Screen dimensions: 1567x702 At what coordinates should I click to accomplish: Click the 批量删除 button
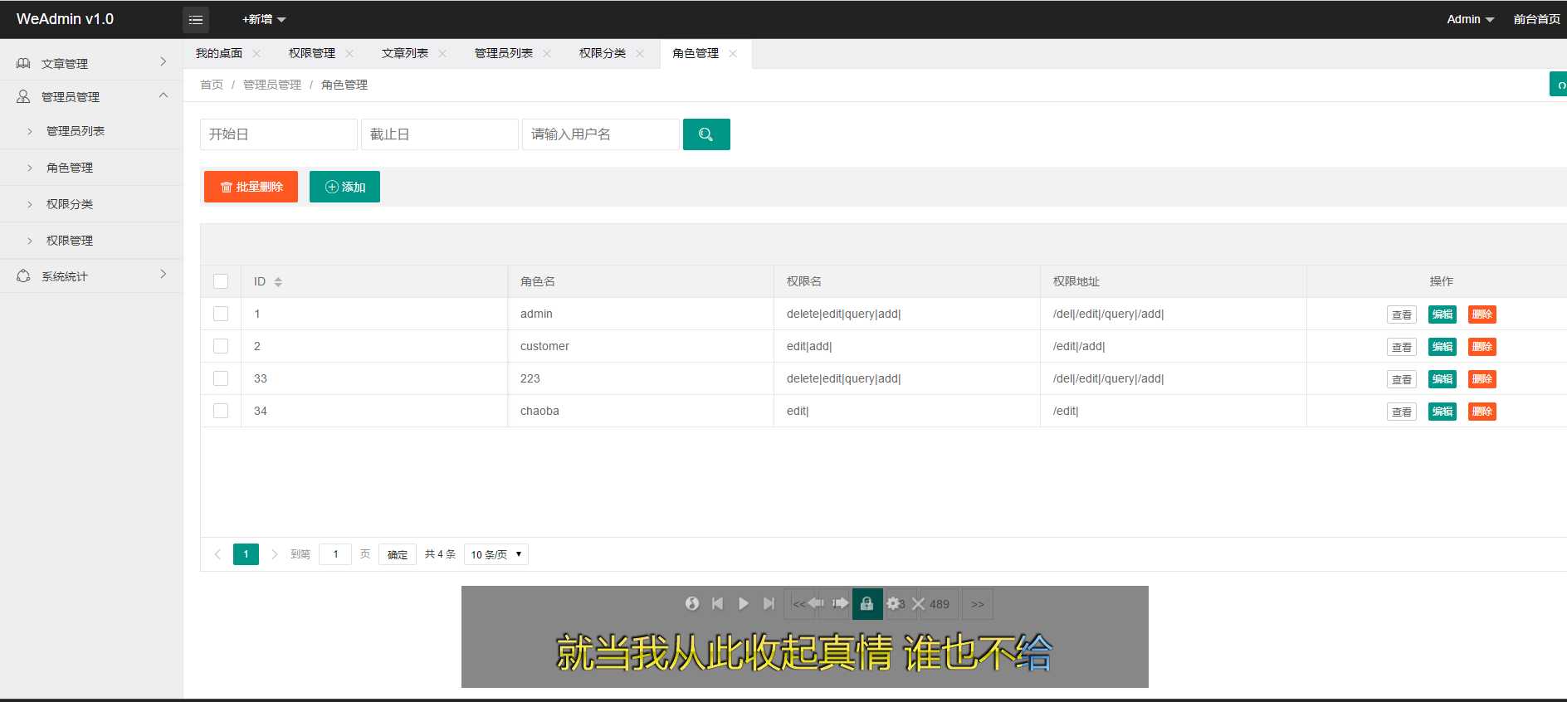pos(251,187)
